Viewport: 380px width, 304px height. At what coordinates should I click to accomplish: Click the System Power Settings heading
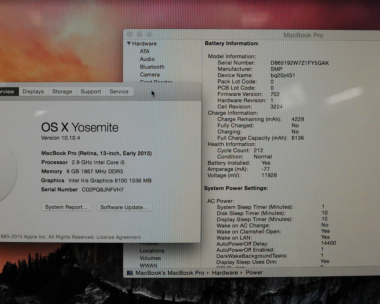[236, 188]
